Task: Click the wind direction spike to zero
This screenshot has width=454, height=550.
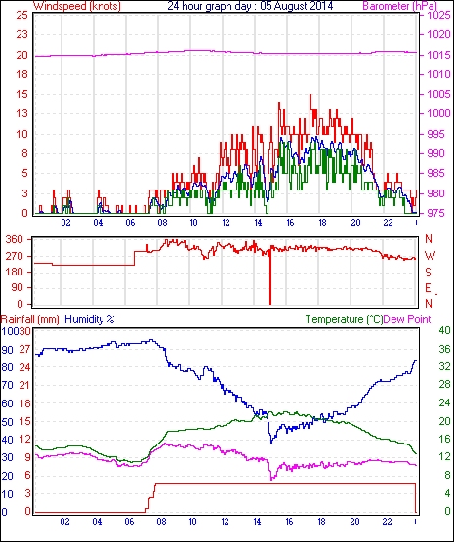Action: 270,277
